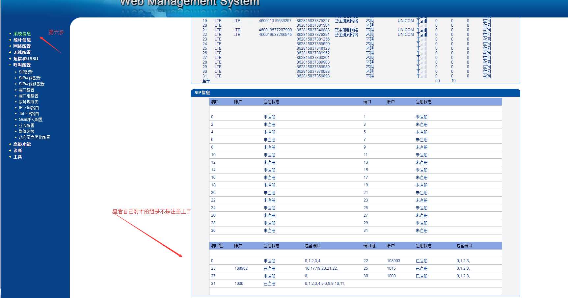The image size is (568, 298).
Task: Click the signal strength icon in row 28
Action: [422, 62]
